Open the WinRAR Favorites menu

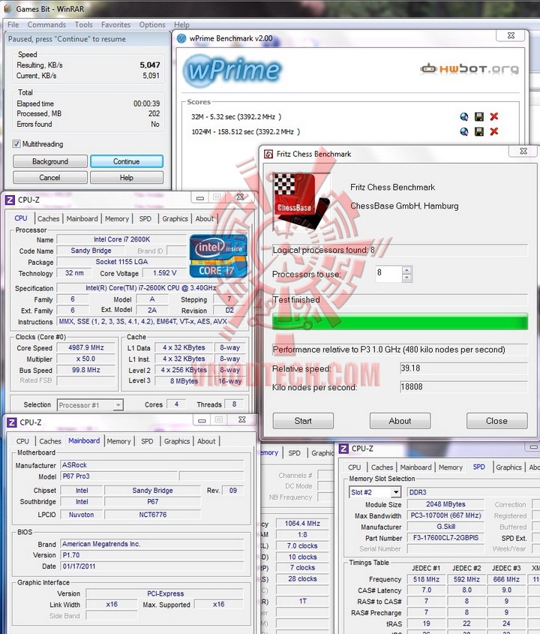click(x=116, y=25)
